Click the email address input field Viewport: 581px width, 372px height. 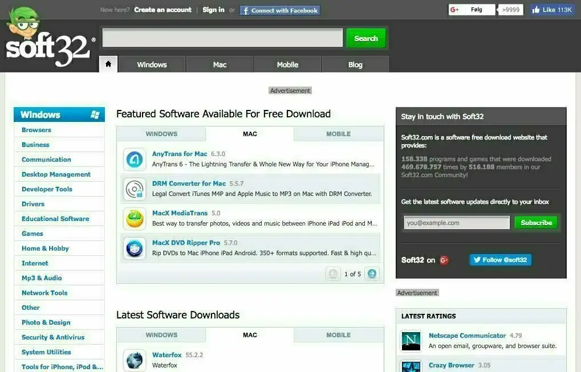(x=457, y=223)
